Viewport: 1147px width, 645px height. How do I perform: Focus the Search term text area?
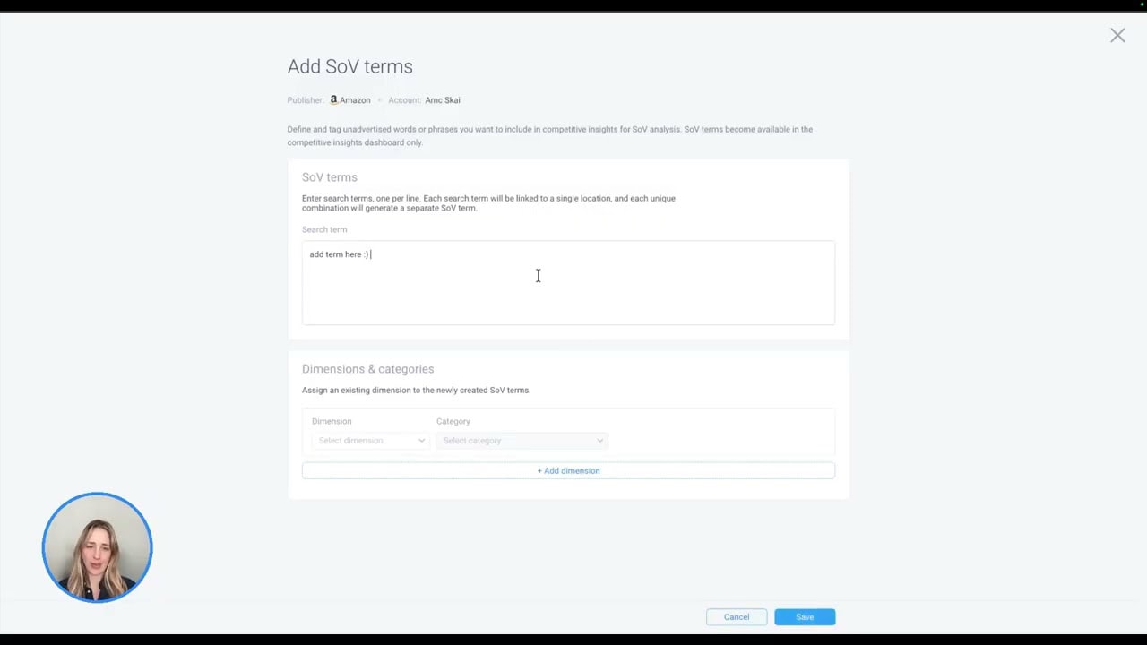(568, 282)
